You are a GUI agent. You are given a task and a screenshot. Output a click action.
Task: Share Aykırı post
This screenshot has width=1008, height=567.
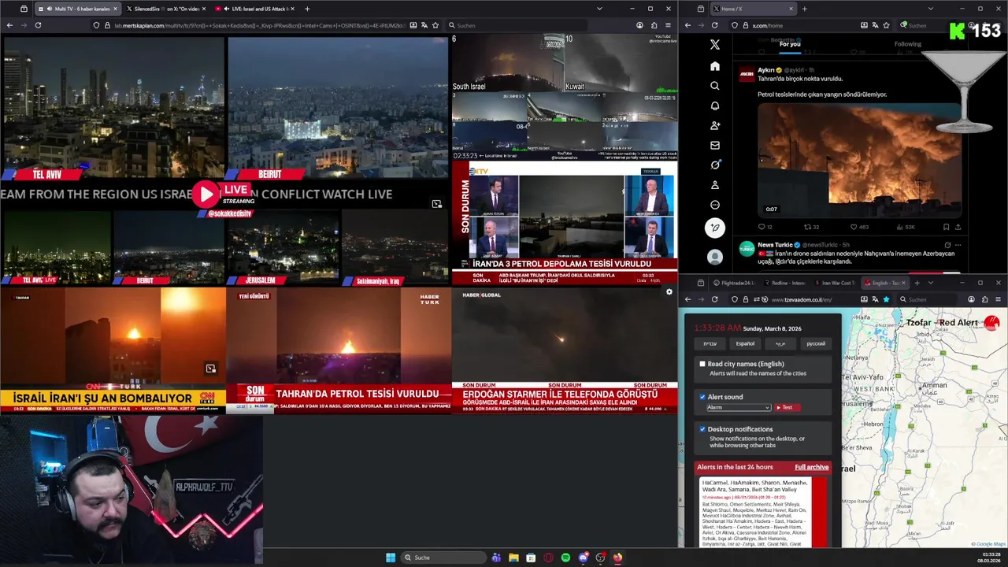coord(958,227)
